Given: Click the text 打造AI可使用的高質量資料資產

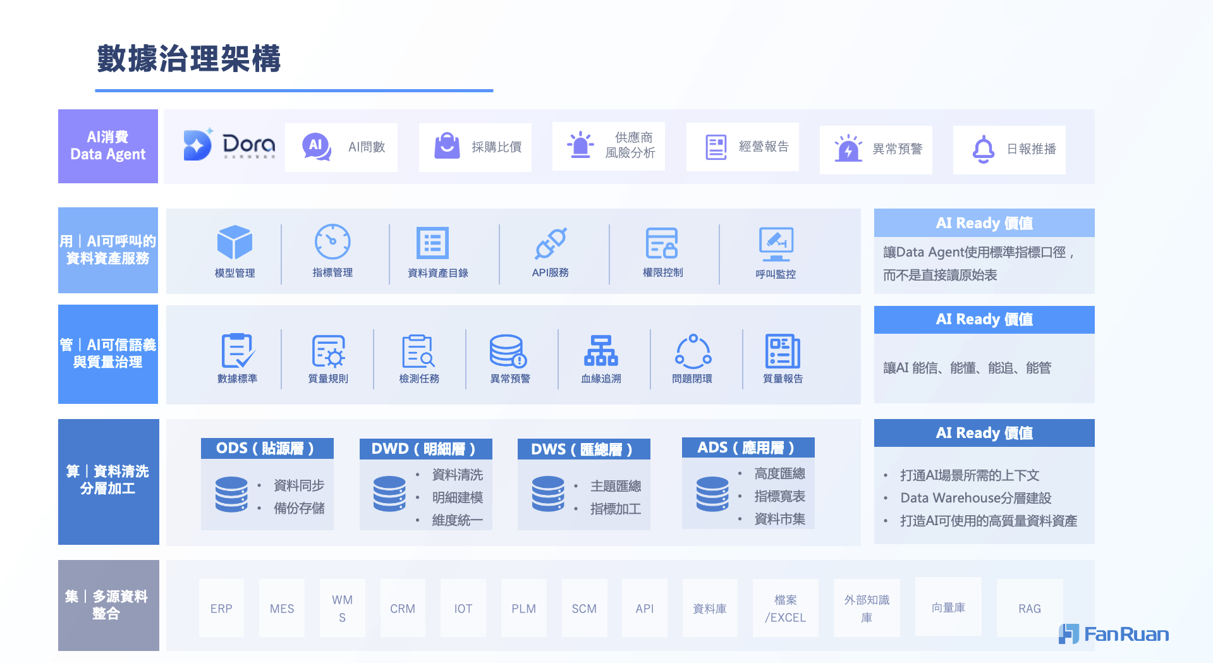Looking at the screenshot, I should (989, 521).
